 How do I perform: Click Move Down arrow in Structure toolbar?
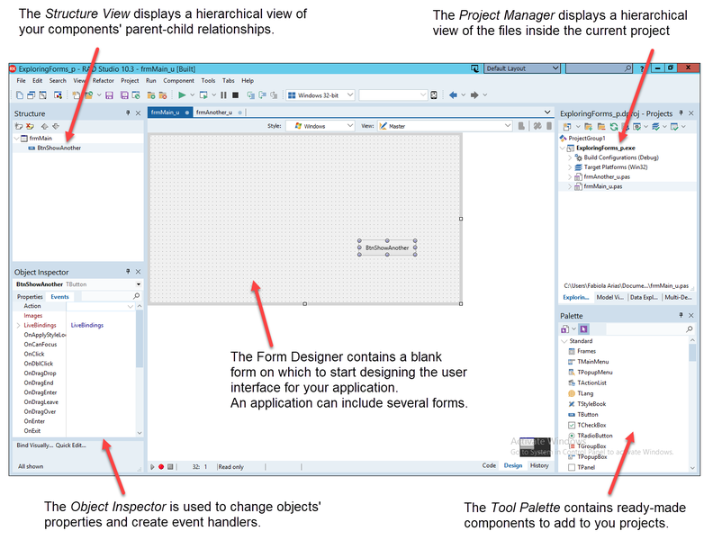[56, 126]
